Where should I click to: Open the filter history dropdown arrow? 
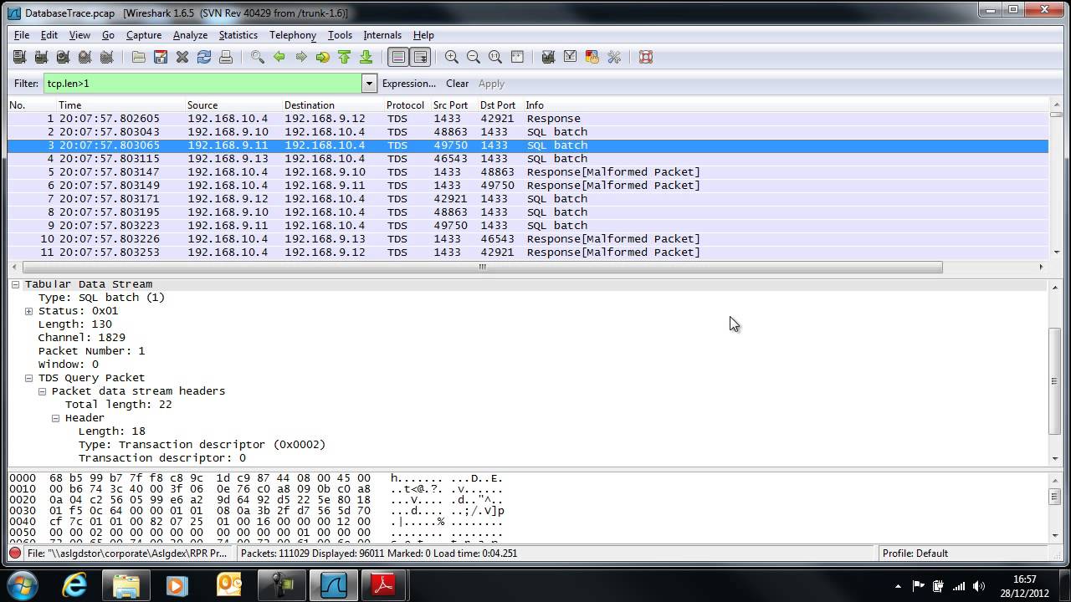(369, 84)
